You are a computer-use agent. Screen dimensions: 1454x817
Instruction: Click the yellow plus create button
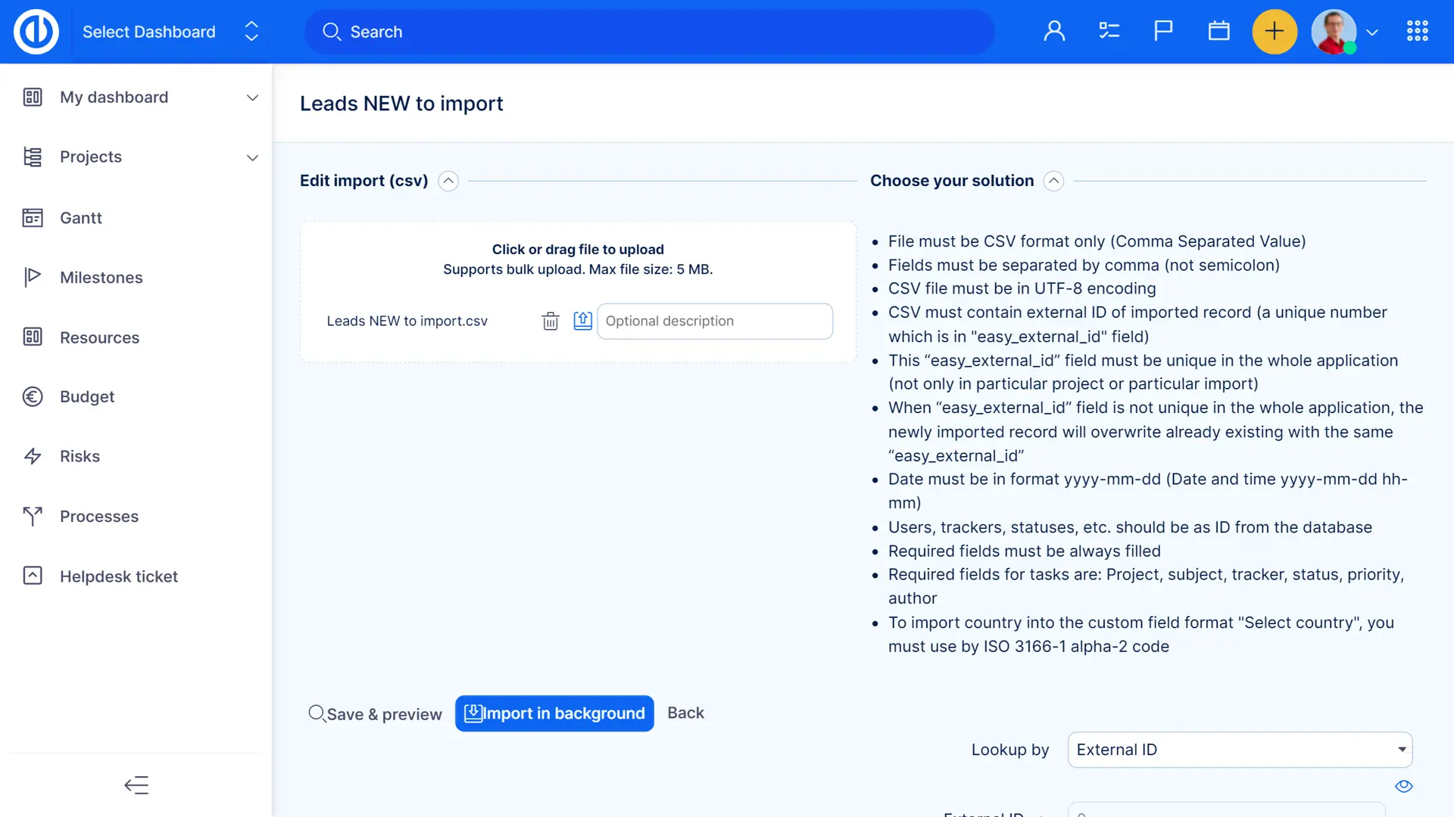pyautogui.click(x=1275, y=32)
